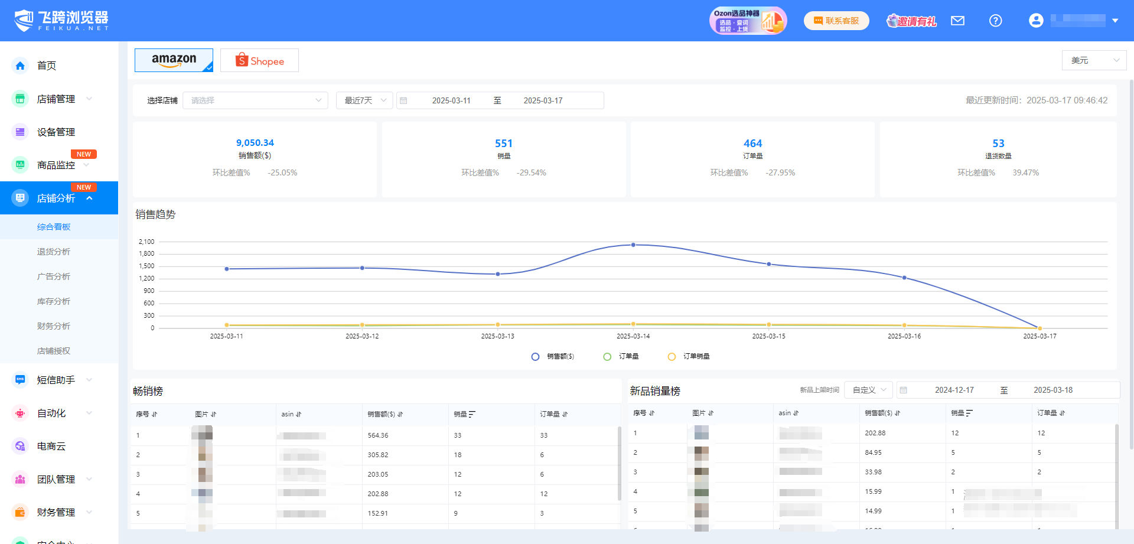
Task: Click the calendar icon in date range
Action: click(403, 101)
